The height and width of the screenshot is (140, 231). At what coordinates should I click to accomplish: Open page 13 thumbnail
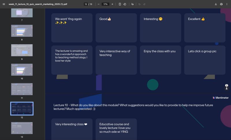click(22, 128)
